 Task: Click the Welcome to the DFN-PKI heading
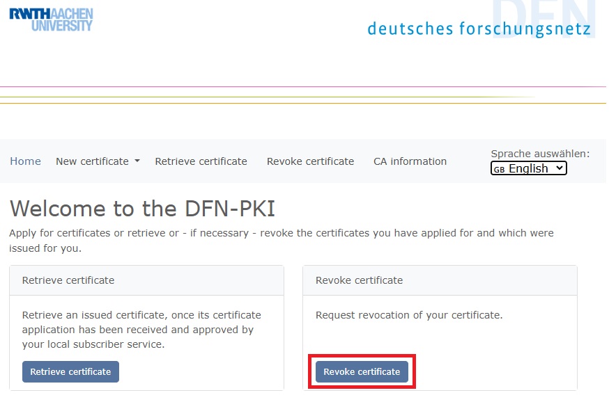click(141, 208)
